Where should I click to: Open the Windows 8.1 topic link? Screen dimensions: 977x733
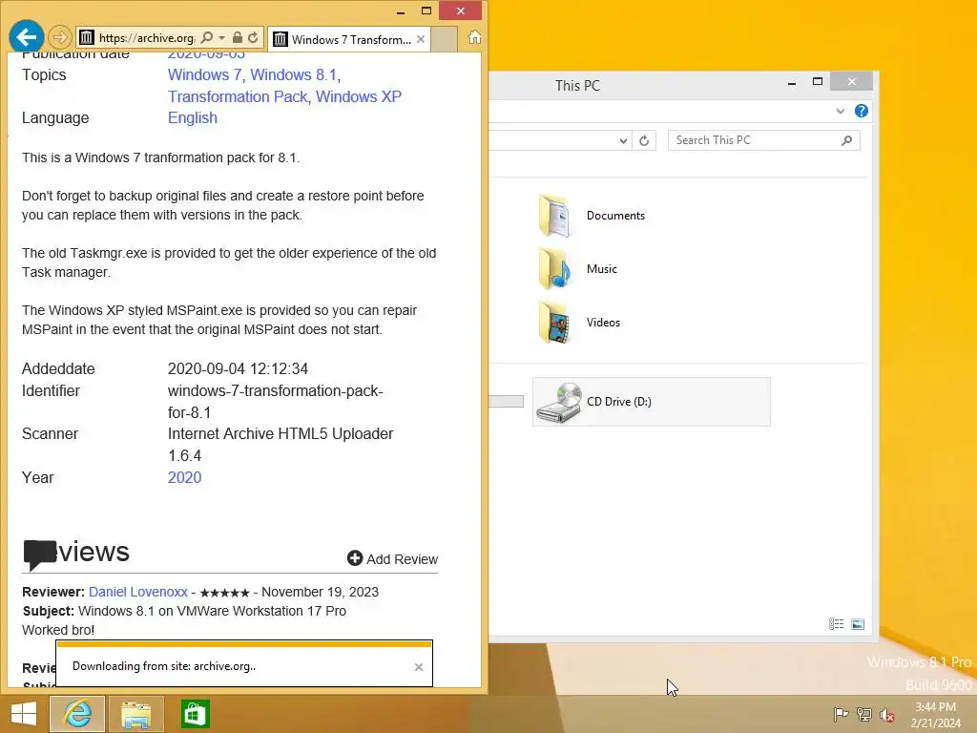click(x=294, y=74)
